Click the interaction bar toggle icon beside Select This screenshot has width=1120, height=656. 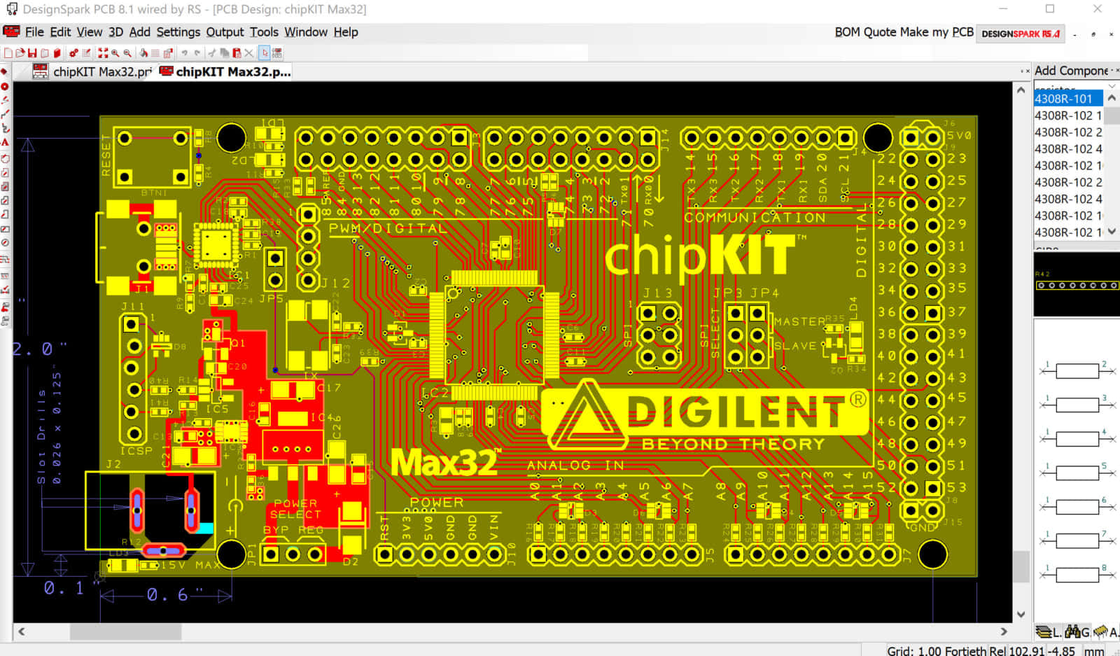[x=277, y=53]
